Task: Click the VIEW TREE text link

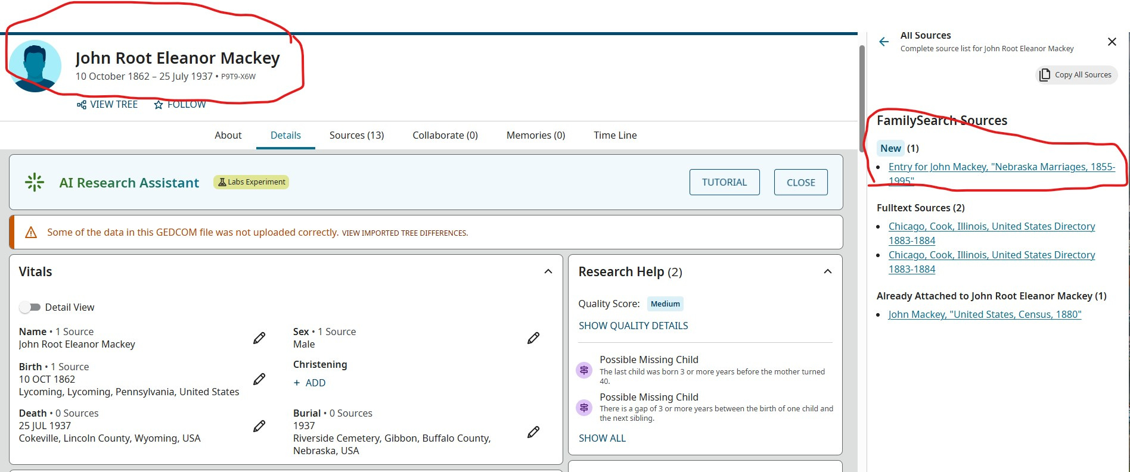Action: pos(114,105)
